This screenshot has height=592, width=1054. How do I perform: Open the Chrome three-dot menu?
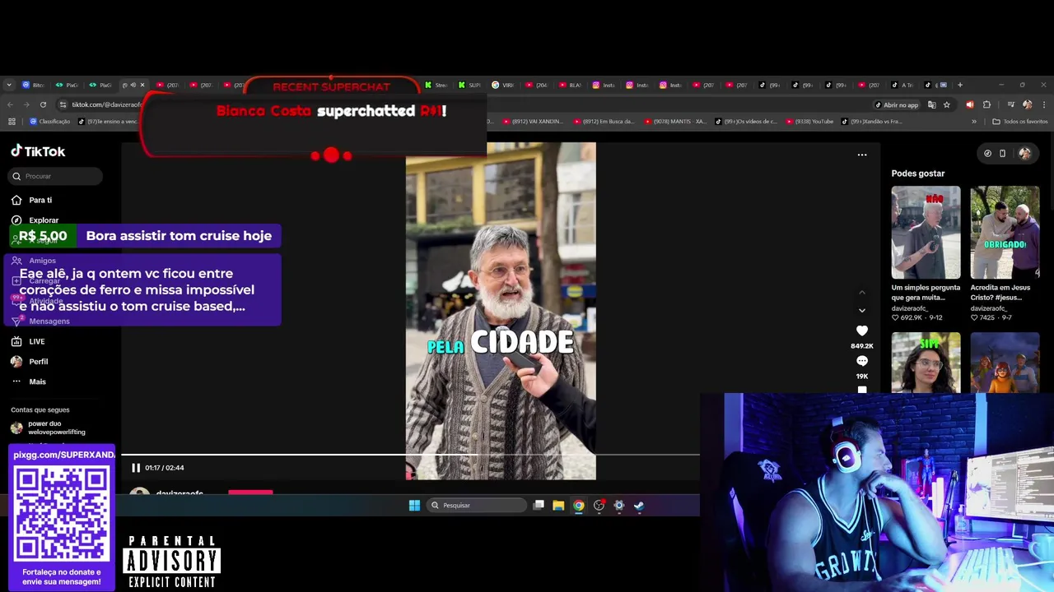pyautogui.click(x=1043, y=104)
